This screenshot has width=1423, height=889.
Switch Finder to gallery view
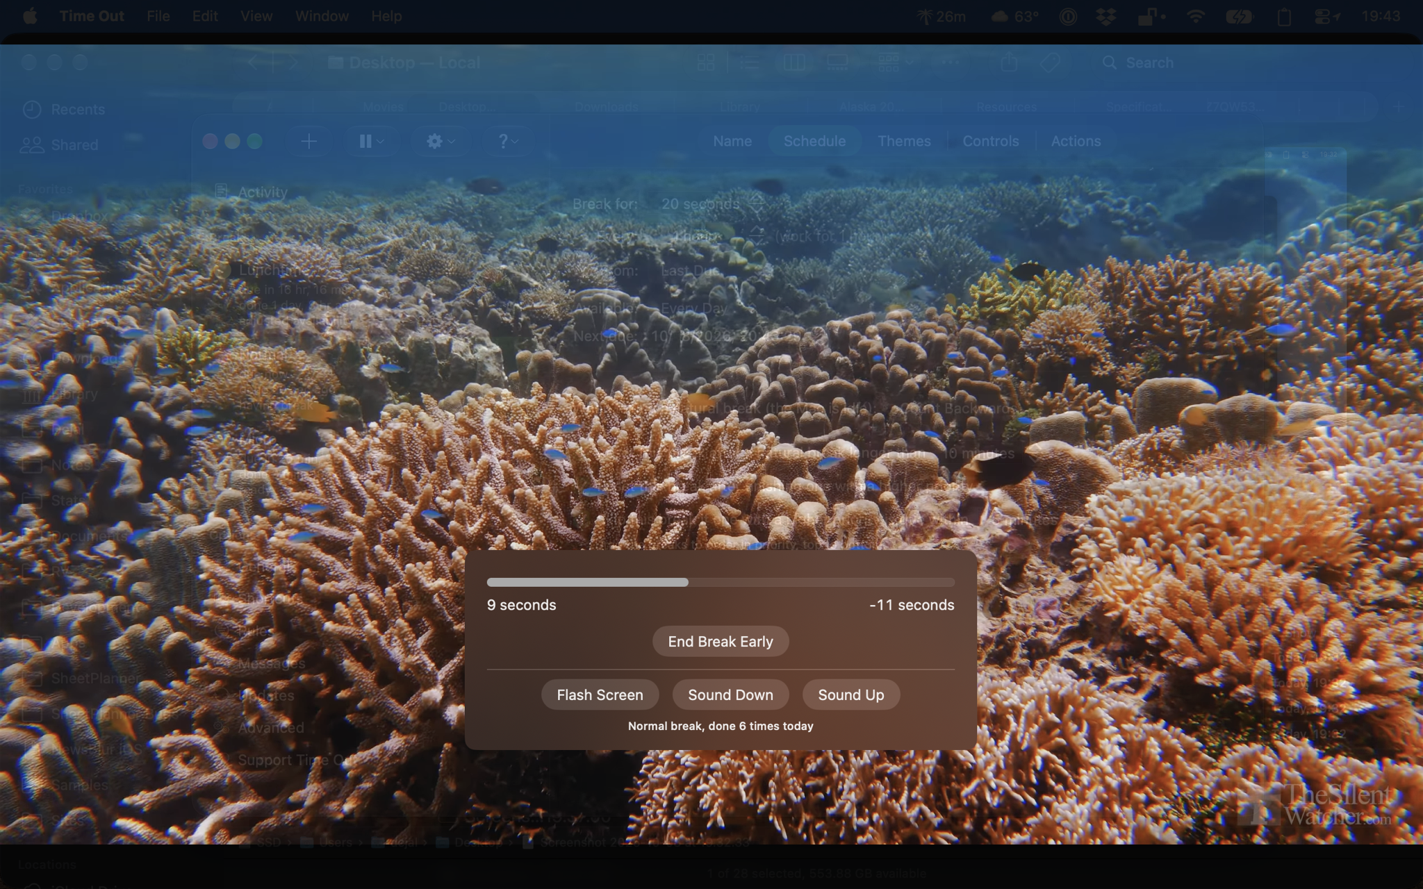click(x=837, y=63)
